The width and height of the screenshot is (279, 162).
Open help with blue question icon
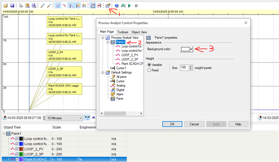tap(117, 6)
